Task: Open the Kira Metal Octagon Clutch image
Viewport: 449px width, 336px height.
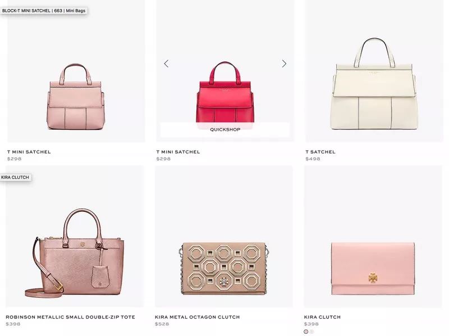Action: [x=224, y=269]
